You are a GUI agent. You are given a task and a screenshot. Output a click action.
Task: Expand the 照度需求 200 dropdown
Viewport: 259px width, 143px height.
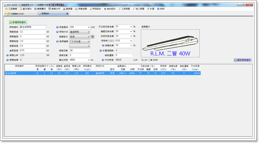(x=89, y=27)
